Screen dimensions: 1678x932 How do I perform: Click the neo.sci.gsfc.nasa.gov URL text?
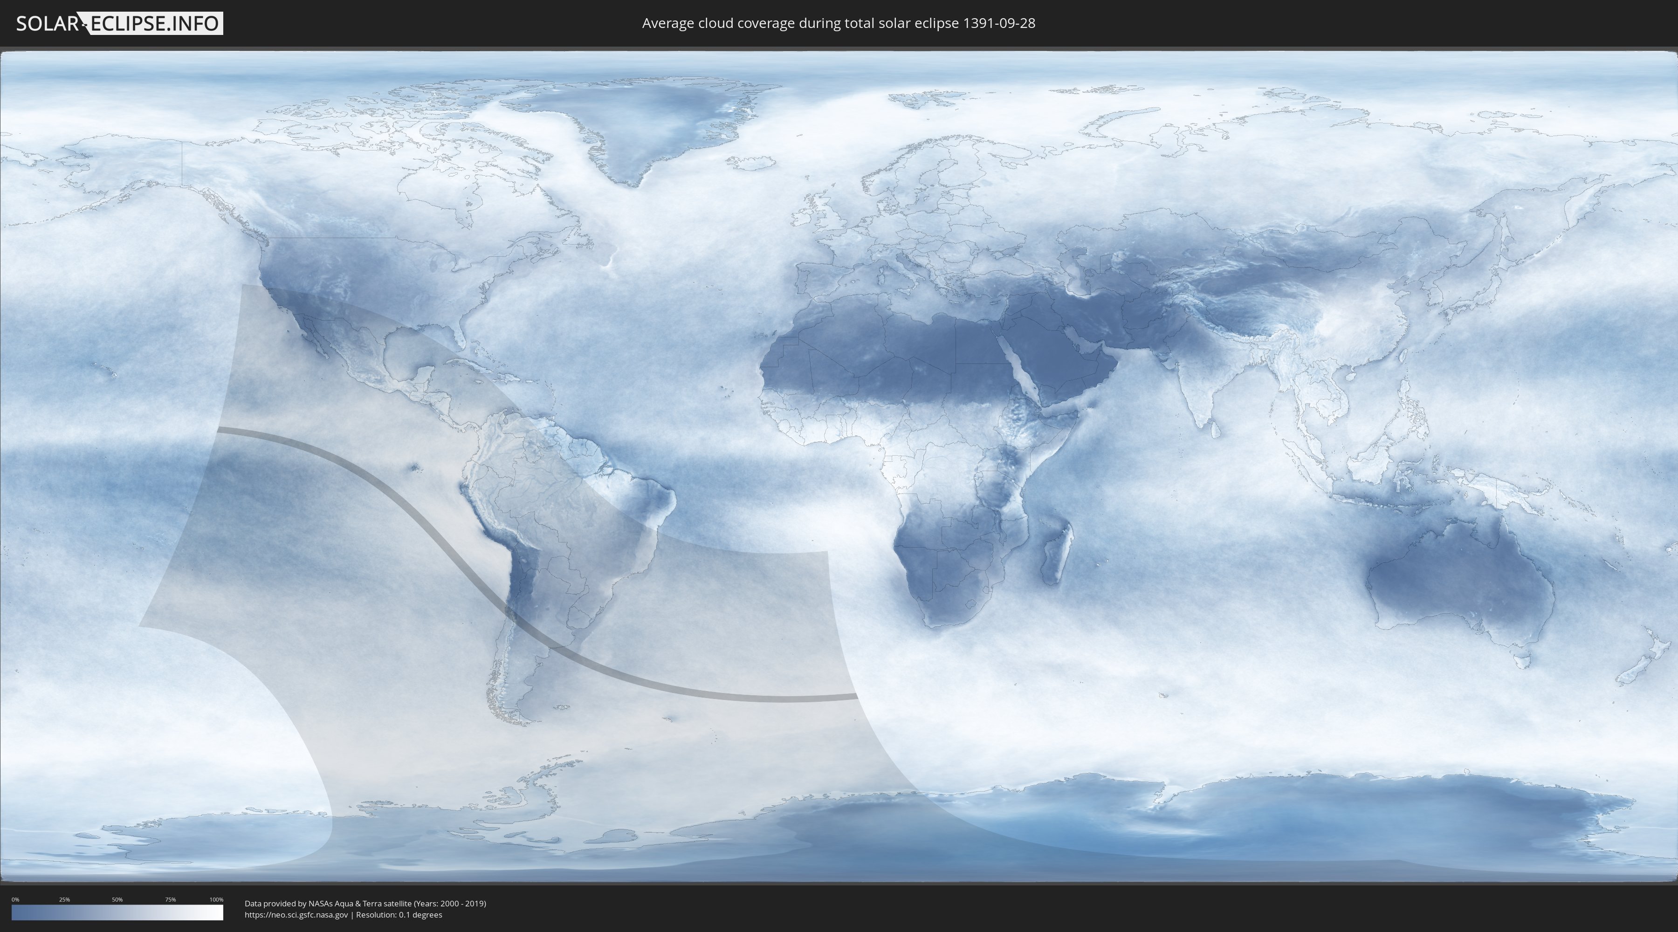296,914
